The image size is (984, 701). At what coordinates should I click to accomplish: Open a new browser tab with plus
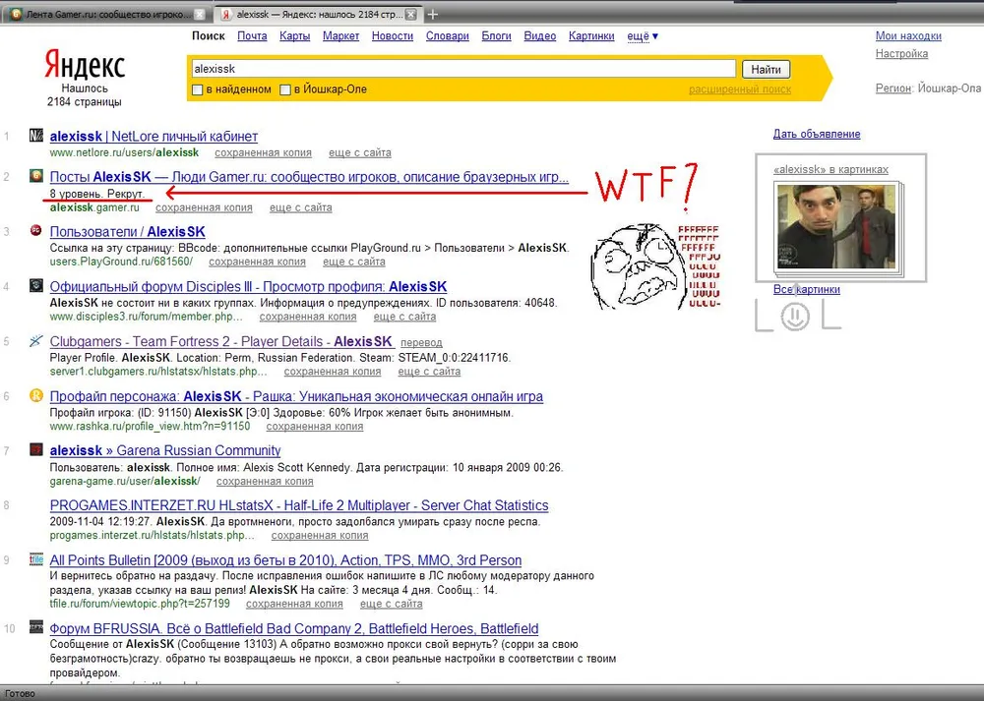[434, 15]
